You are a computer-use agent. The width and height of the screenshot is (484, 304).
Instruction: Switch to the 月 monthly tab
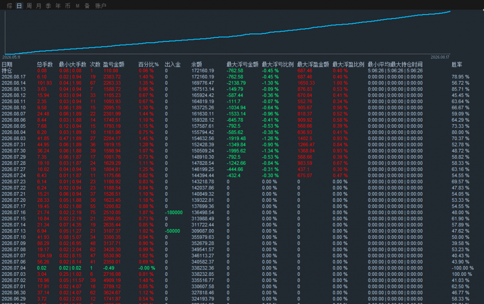(39, 6)
